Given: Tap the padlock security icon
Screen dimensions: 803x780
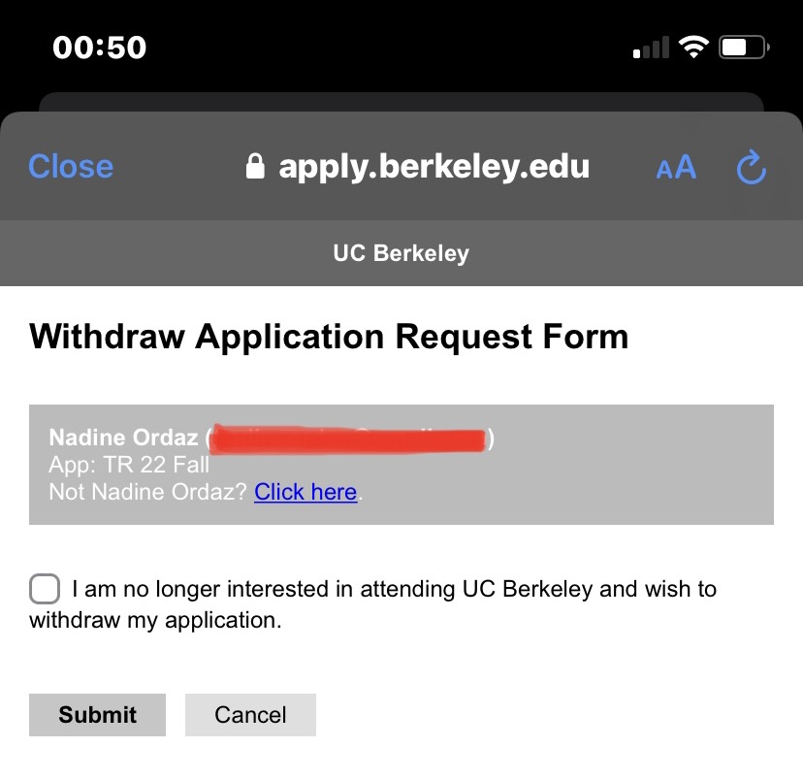Looking at the screenshot, I should point(255,167).
